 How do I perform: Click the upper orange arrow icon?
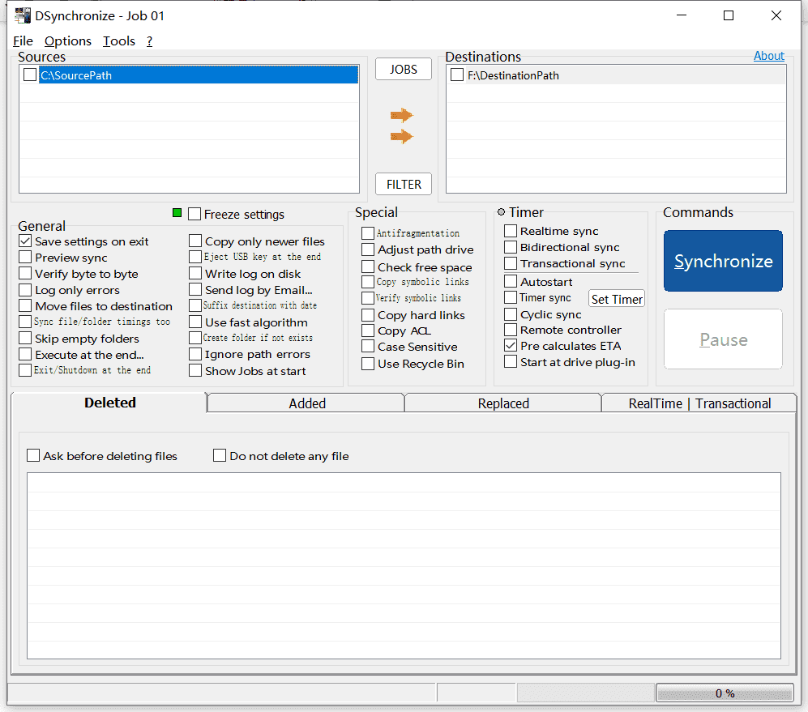pos(401,115)
